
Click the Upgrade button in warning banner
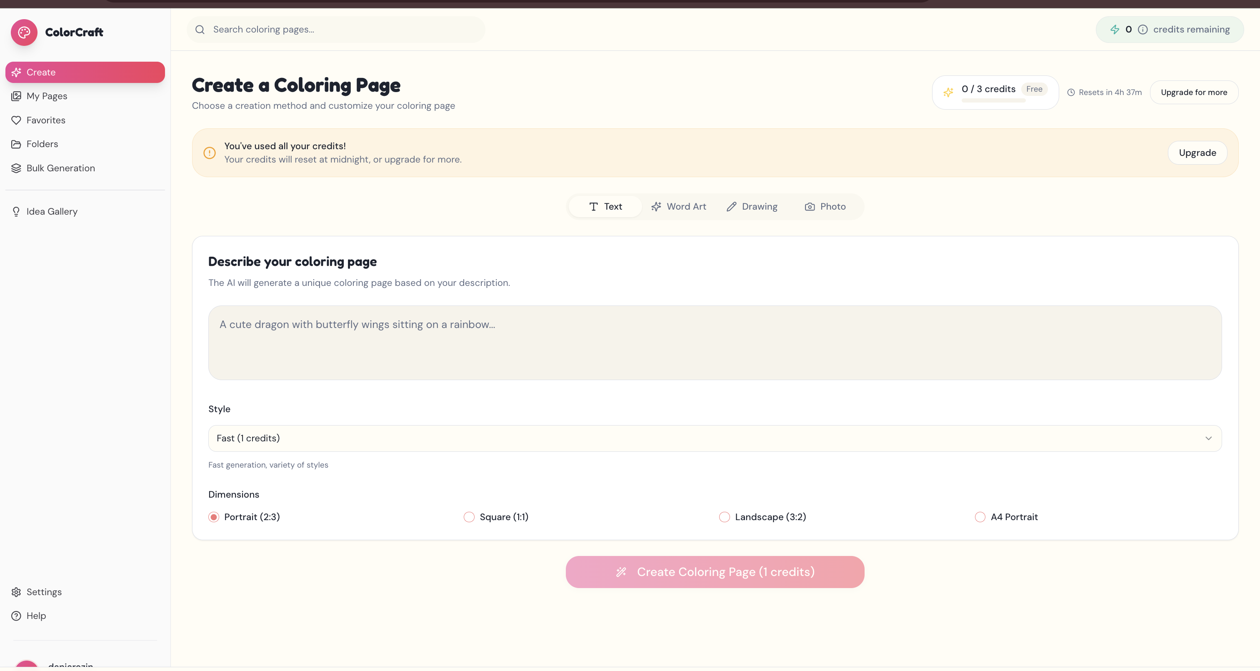coord(1197,153)
